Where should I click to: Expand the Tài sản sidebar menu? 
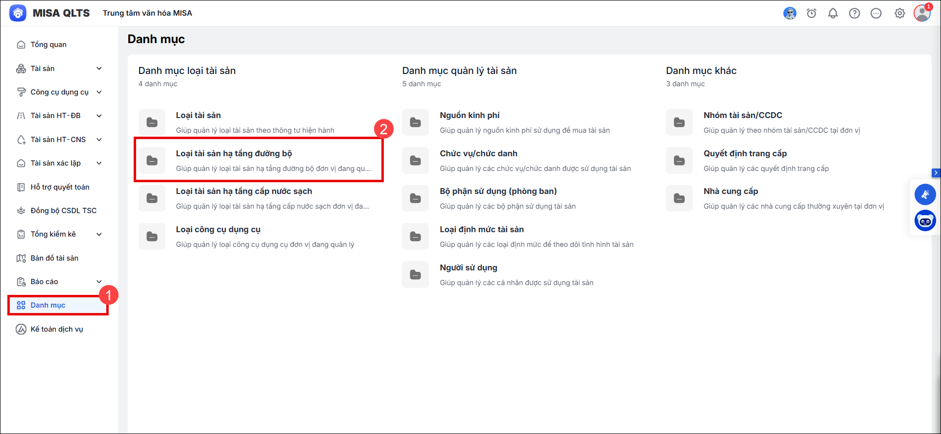[99, 69]
